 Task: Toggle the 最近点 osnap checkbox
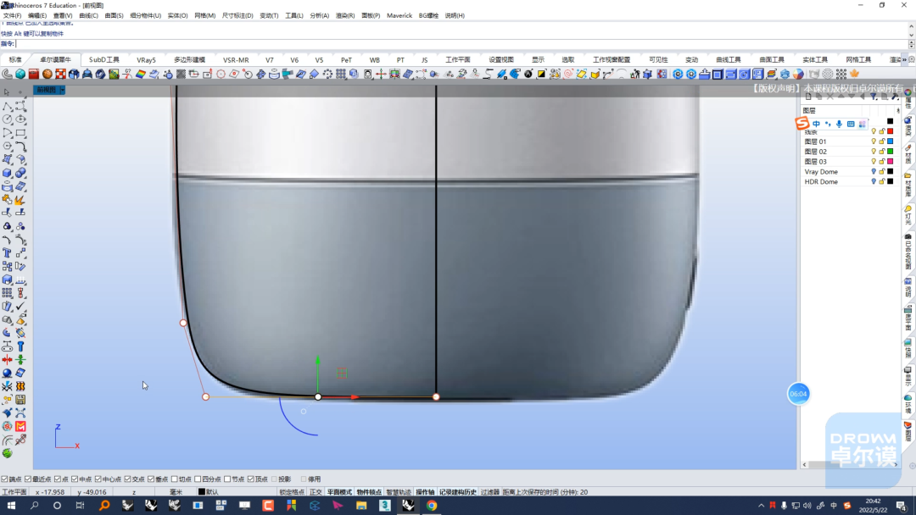(x=28, y=479)
